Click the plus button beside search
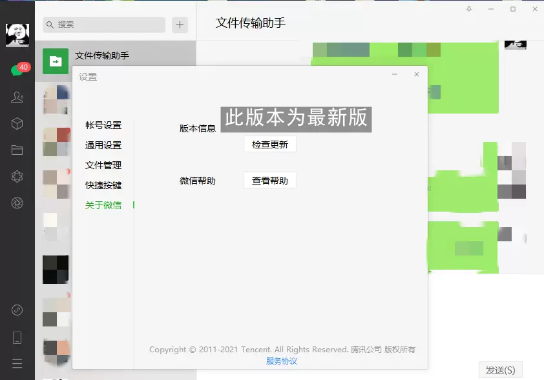 click(x=180, y=25)
